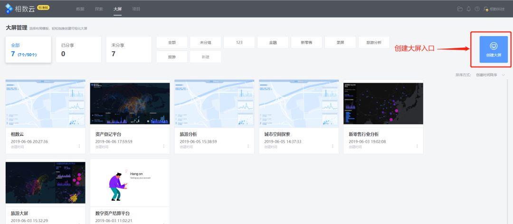The image size is (513, 224).
Task: Click the 新建 group button
Action: (x=206, y=56)
